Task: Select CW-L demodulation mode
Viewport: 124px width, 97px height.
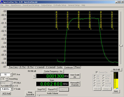Action: click(x=95, y=86)
